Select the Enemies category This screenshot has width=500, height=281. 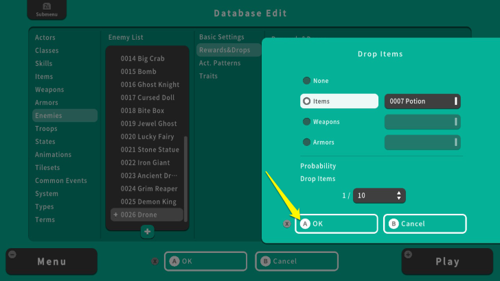[65, 116]
